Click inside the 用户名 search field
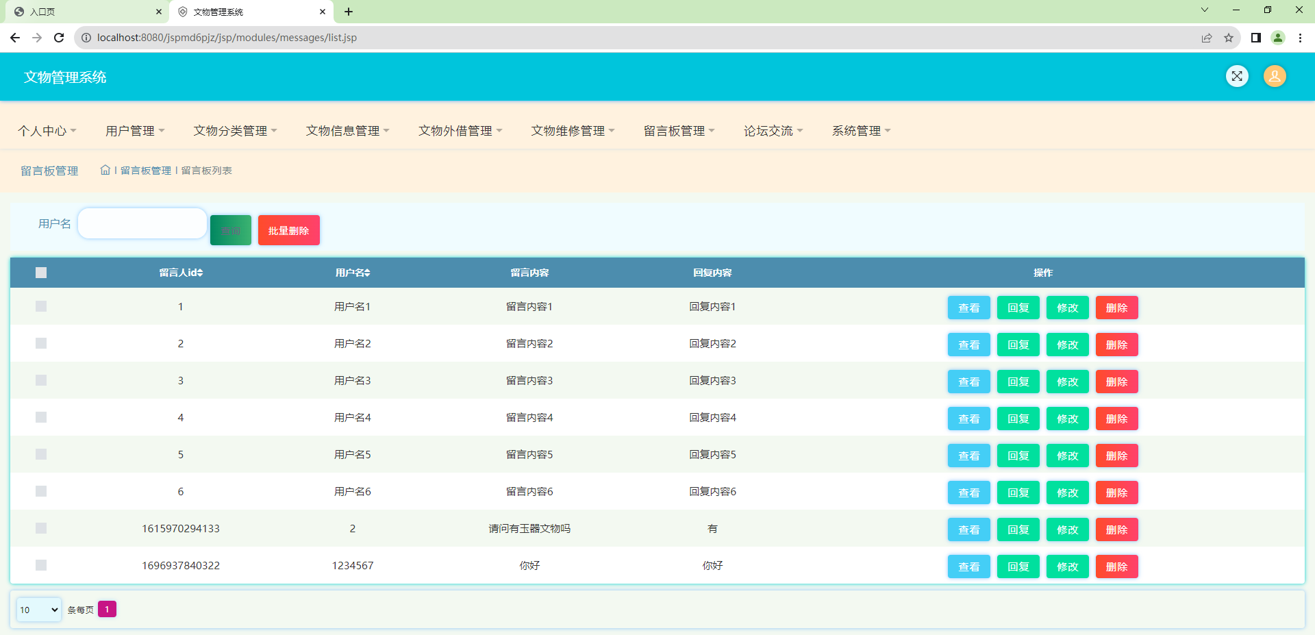This screenshot has width=1315, height=635. point(142,223)
